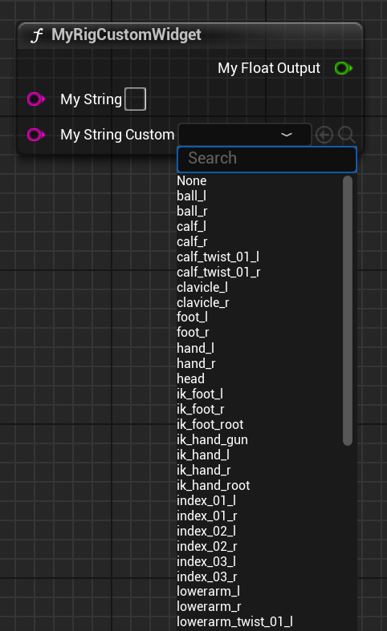Image resolution: width=387 pixels, height=631 pixels.
Task: Open the My String Custom dropdown
Action: [x=245, y=135]
